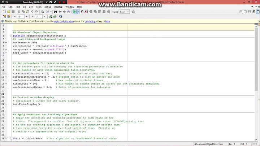Click the vertical scrollbar down arrow
This screenshot has width=260, height=146.
tap(256, 140)
